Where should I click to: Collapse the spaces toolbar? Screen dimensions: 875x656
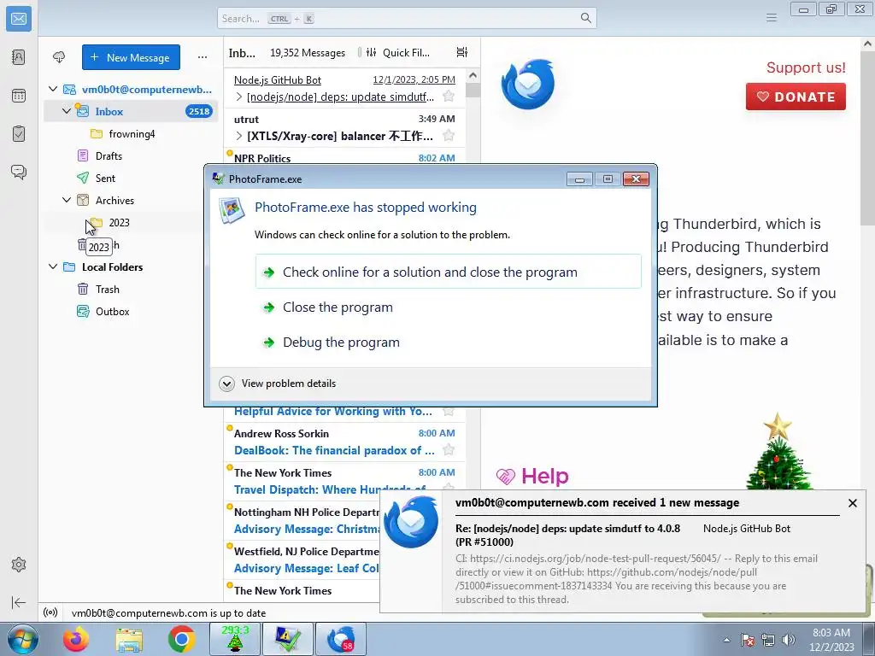(x=19, y=602)
